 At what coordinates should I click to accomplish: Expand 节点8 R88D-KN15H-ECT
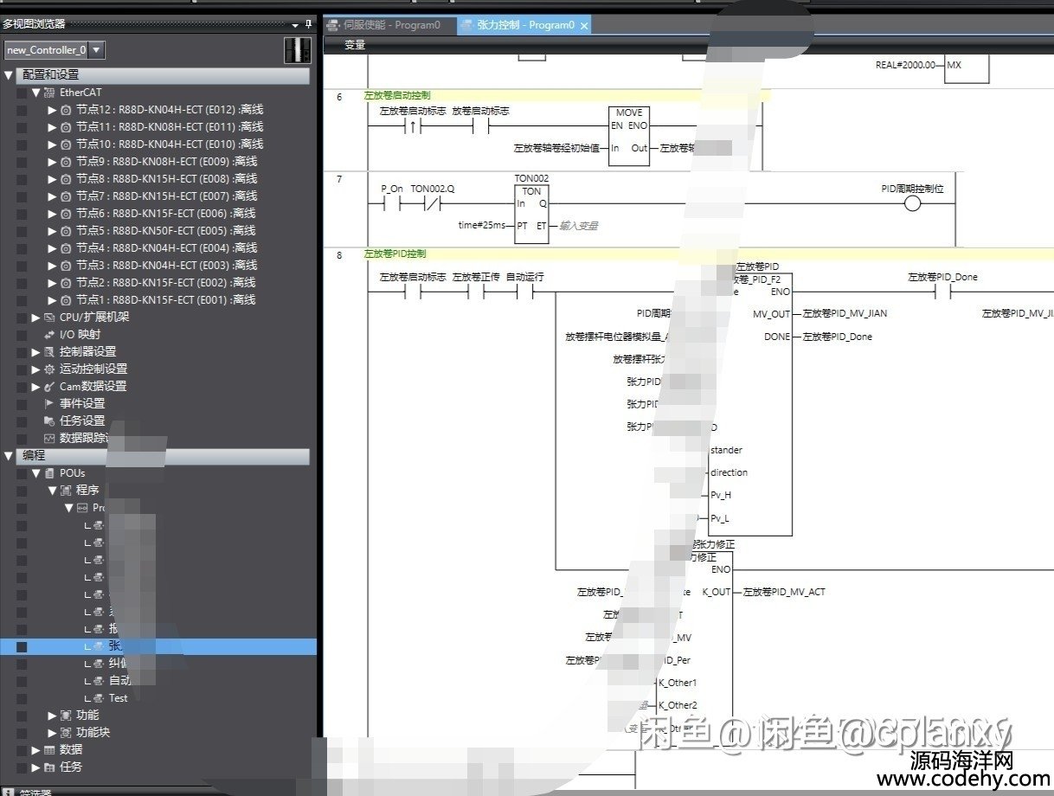[52, 179]
